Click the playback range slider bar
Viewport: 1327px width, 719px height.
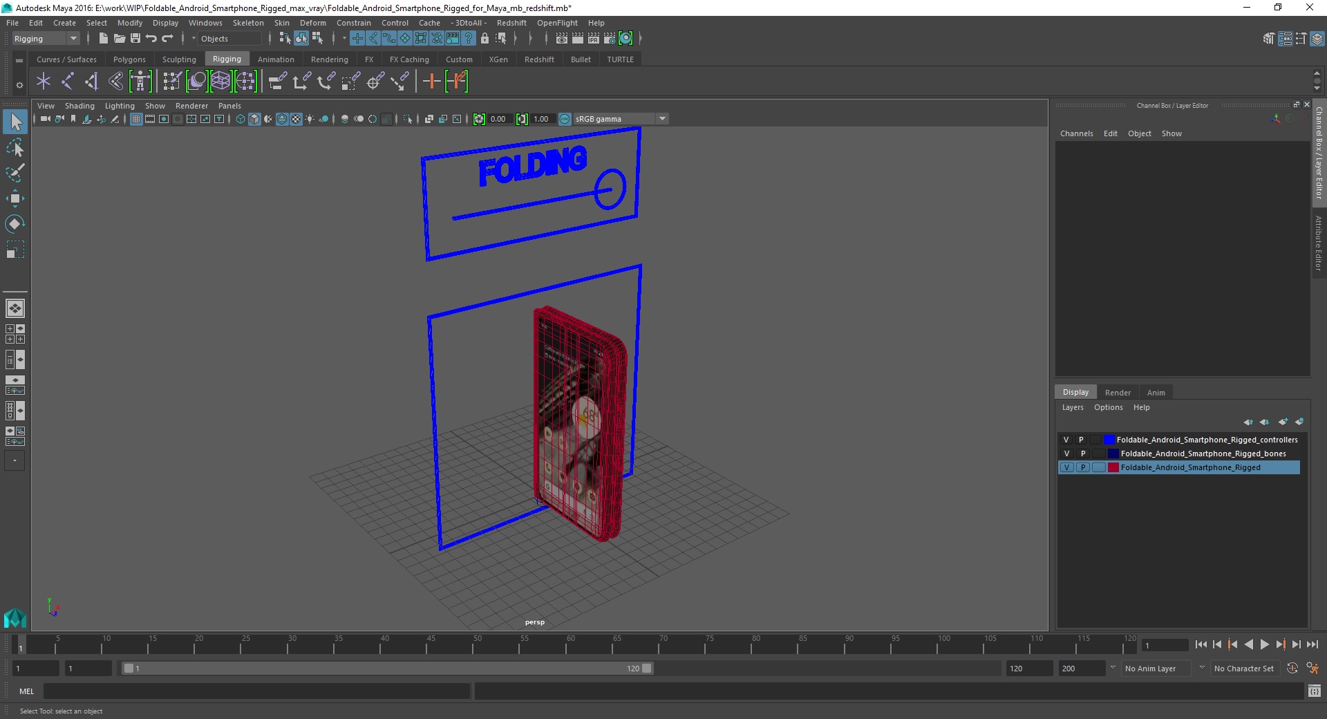[387, 669]
